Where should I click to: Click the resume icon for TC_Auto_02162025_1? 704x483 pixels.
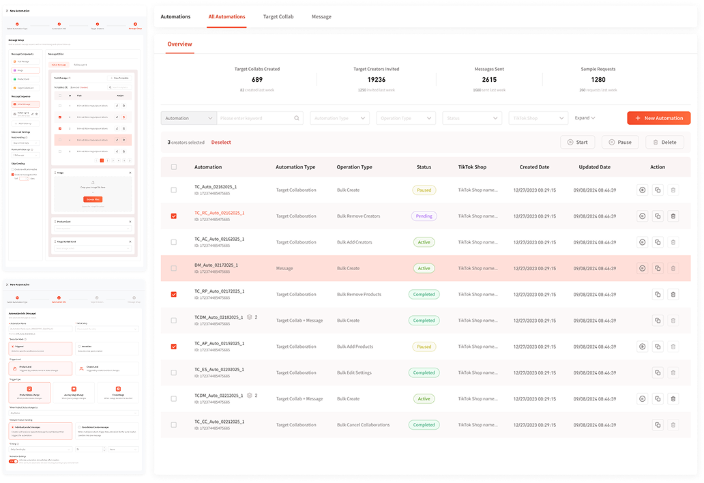pyautogui.click(x=642, y=190)
